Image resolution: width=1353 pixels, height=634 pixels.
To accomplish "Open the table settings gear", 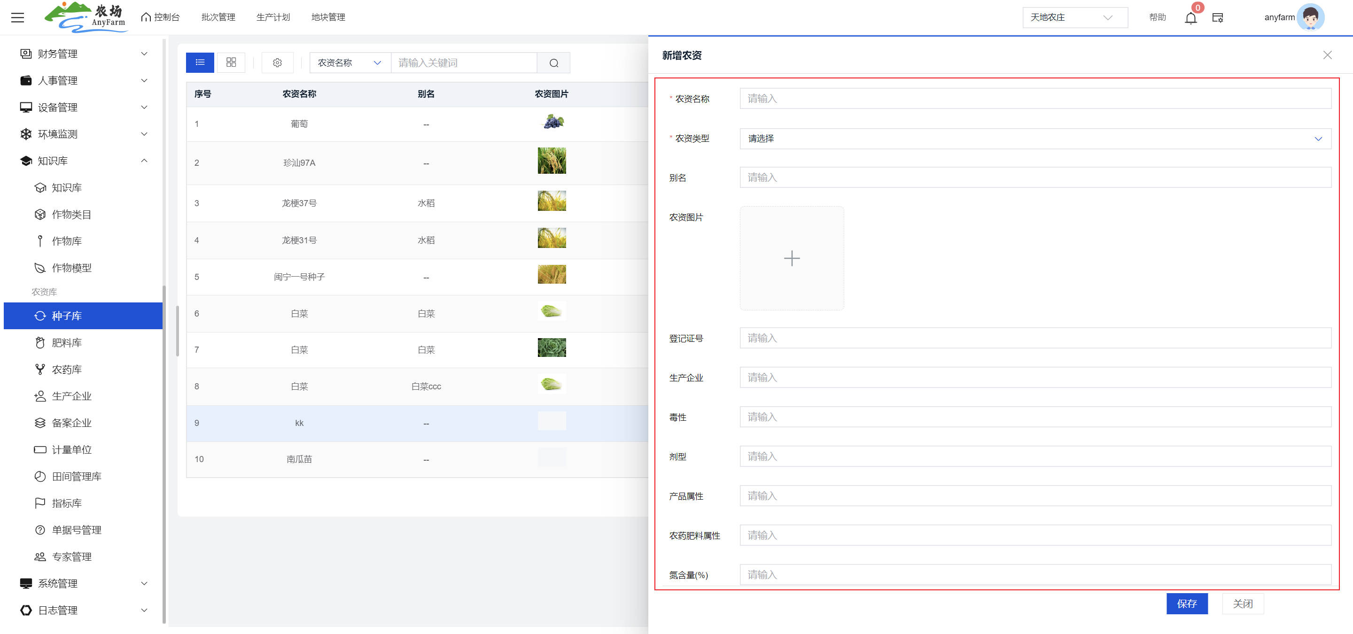I will (277, 63).
